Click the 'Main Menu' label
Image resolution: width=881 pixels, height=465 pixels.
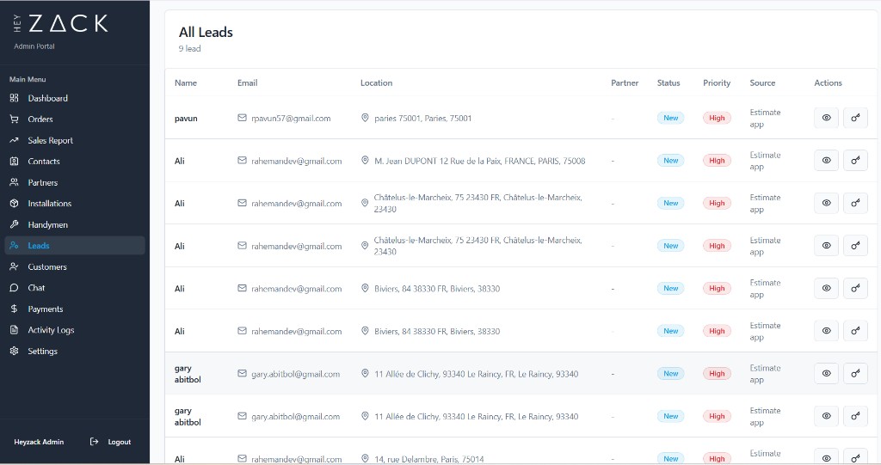click(28, 79)
